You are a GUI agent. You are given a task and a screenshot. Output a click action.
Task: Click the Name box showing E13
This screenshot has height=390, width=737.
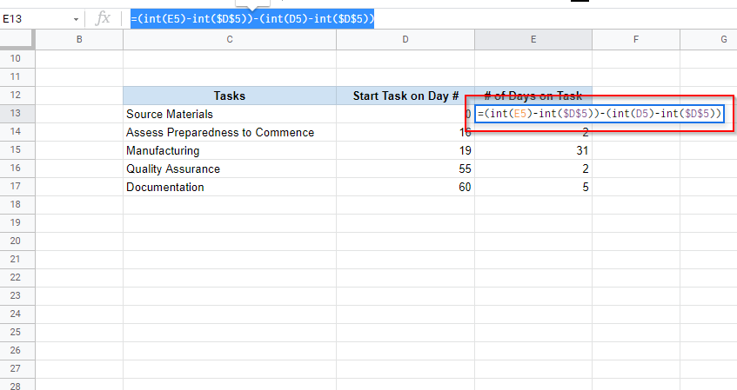(x=35, y=18)
